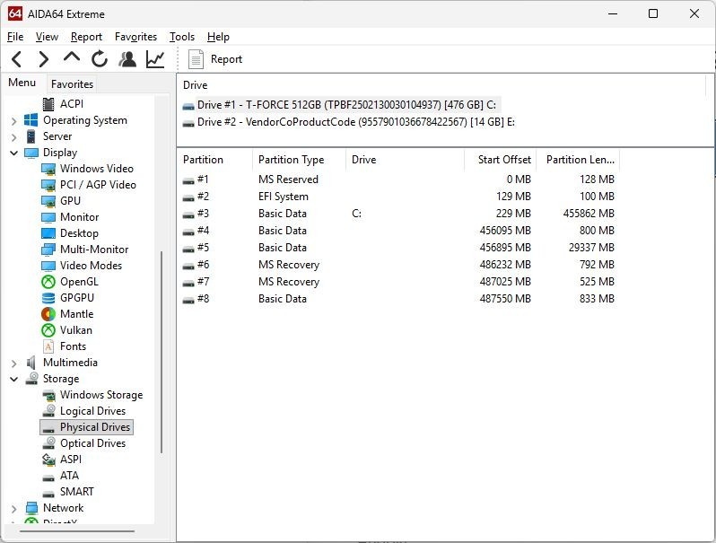The width and height of the screenshot is (716, 543).
Task: Sort by the Start Offset column header
Action: (500, 160)
